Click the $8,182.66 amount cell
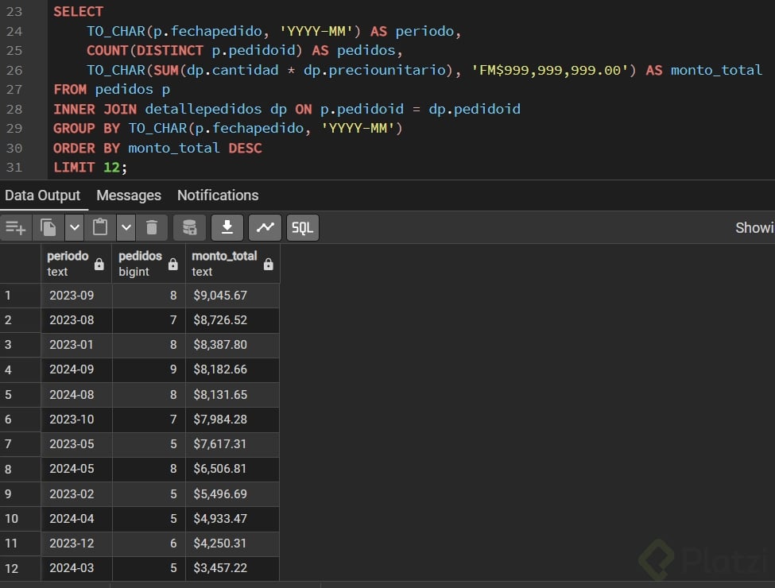 [232, 369]
